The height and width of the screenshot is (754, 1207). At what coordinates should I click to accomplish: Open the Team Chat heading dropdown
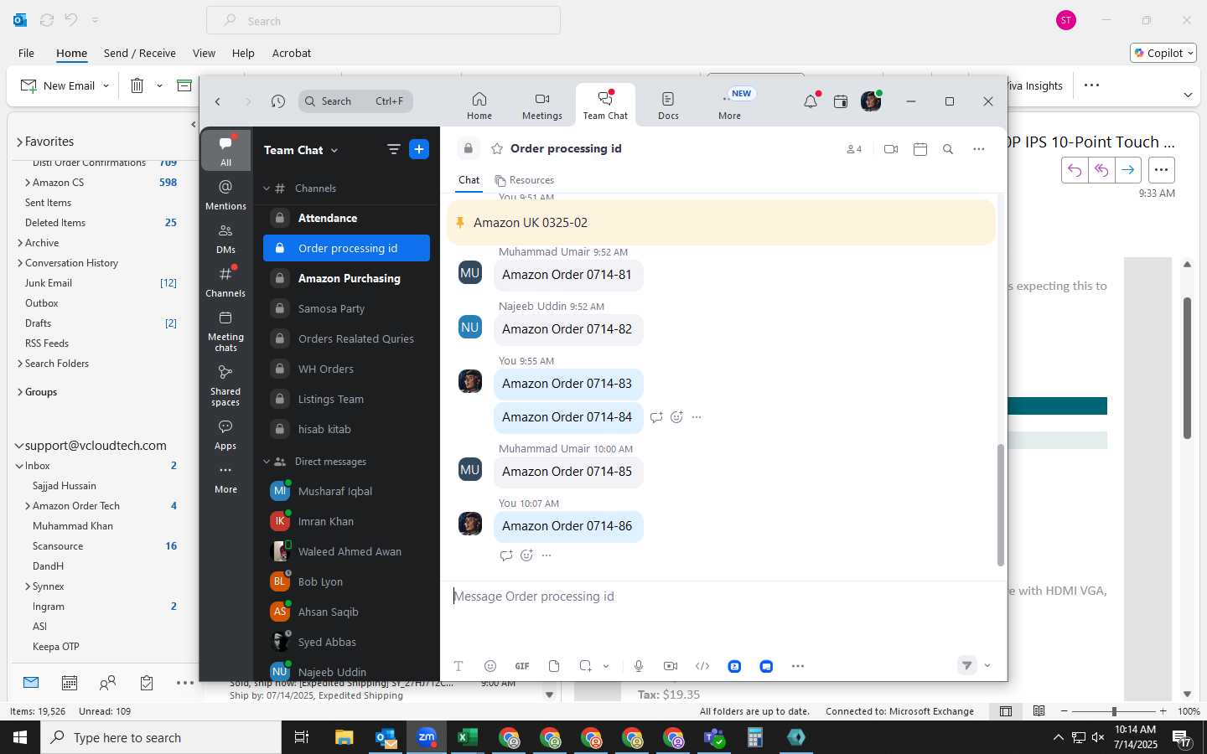(x=301, y=150)
